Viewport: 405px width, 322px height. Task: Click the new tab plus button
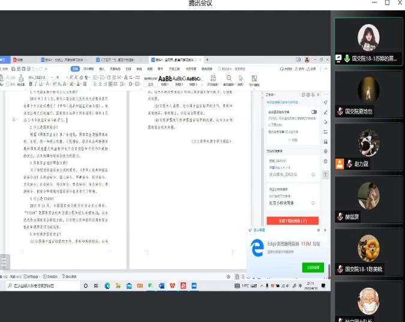pyautogui.click(x=207, y=60)
